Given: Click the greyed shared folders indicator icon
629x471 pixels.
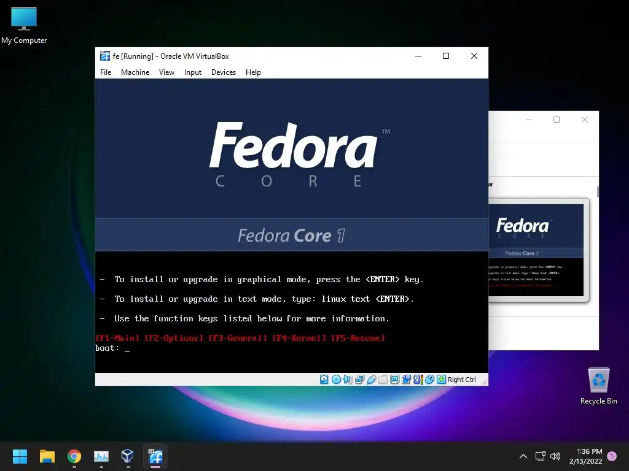Looking at the screenshot, I should (x=383, y=379).
